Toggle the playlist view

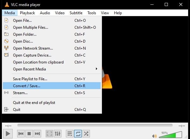coord(70,134)
